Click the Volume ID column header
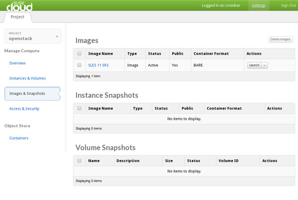298x200 pixels. pos(228,161)
